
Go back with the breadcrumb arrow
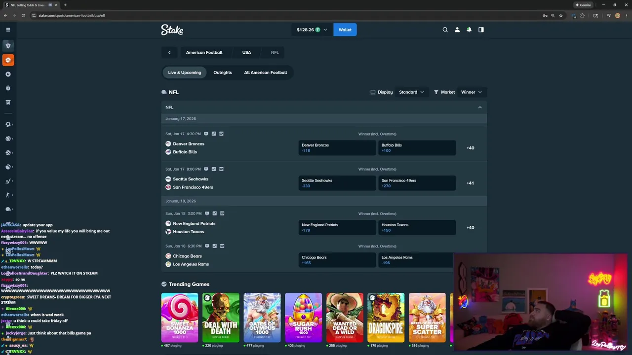point(169,52)
